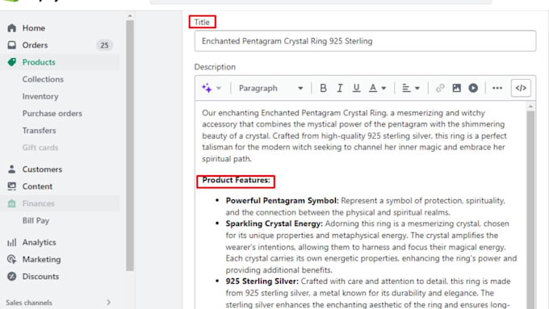The width and height of the screenshot is (549, 309).
Task: Click the description's first paragraph
Action: point(354,136)
